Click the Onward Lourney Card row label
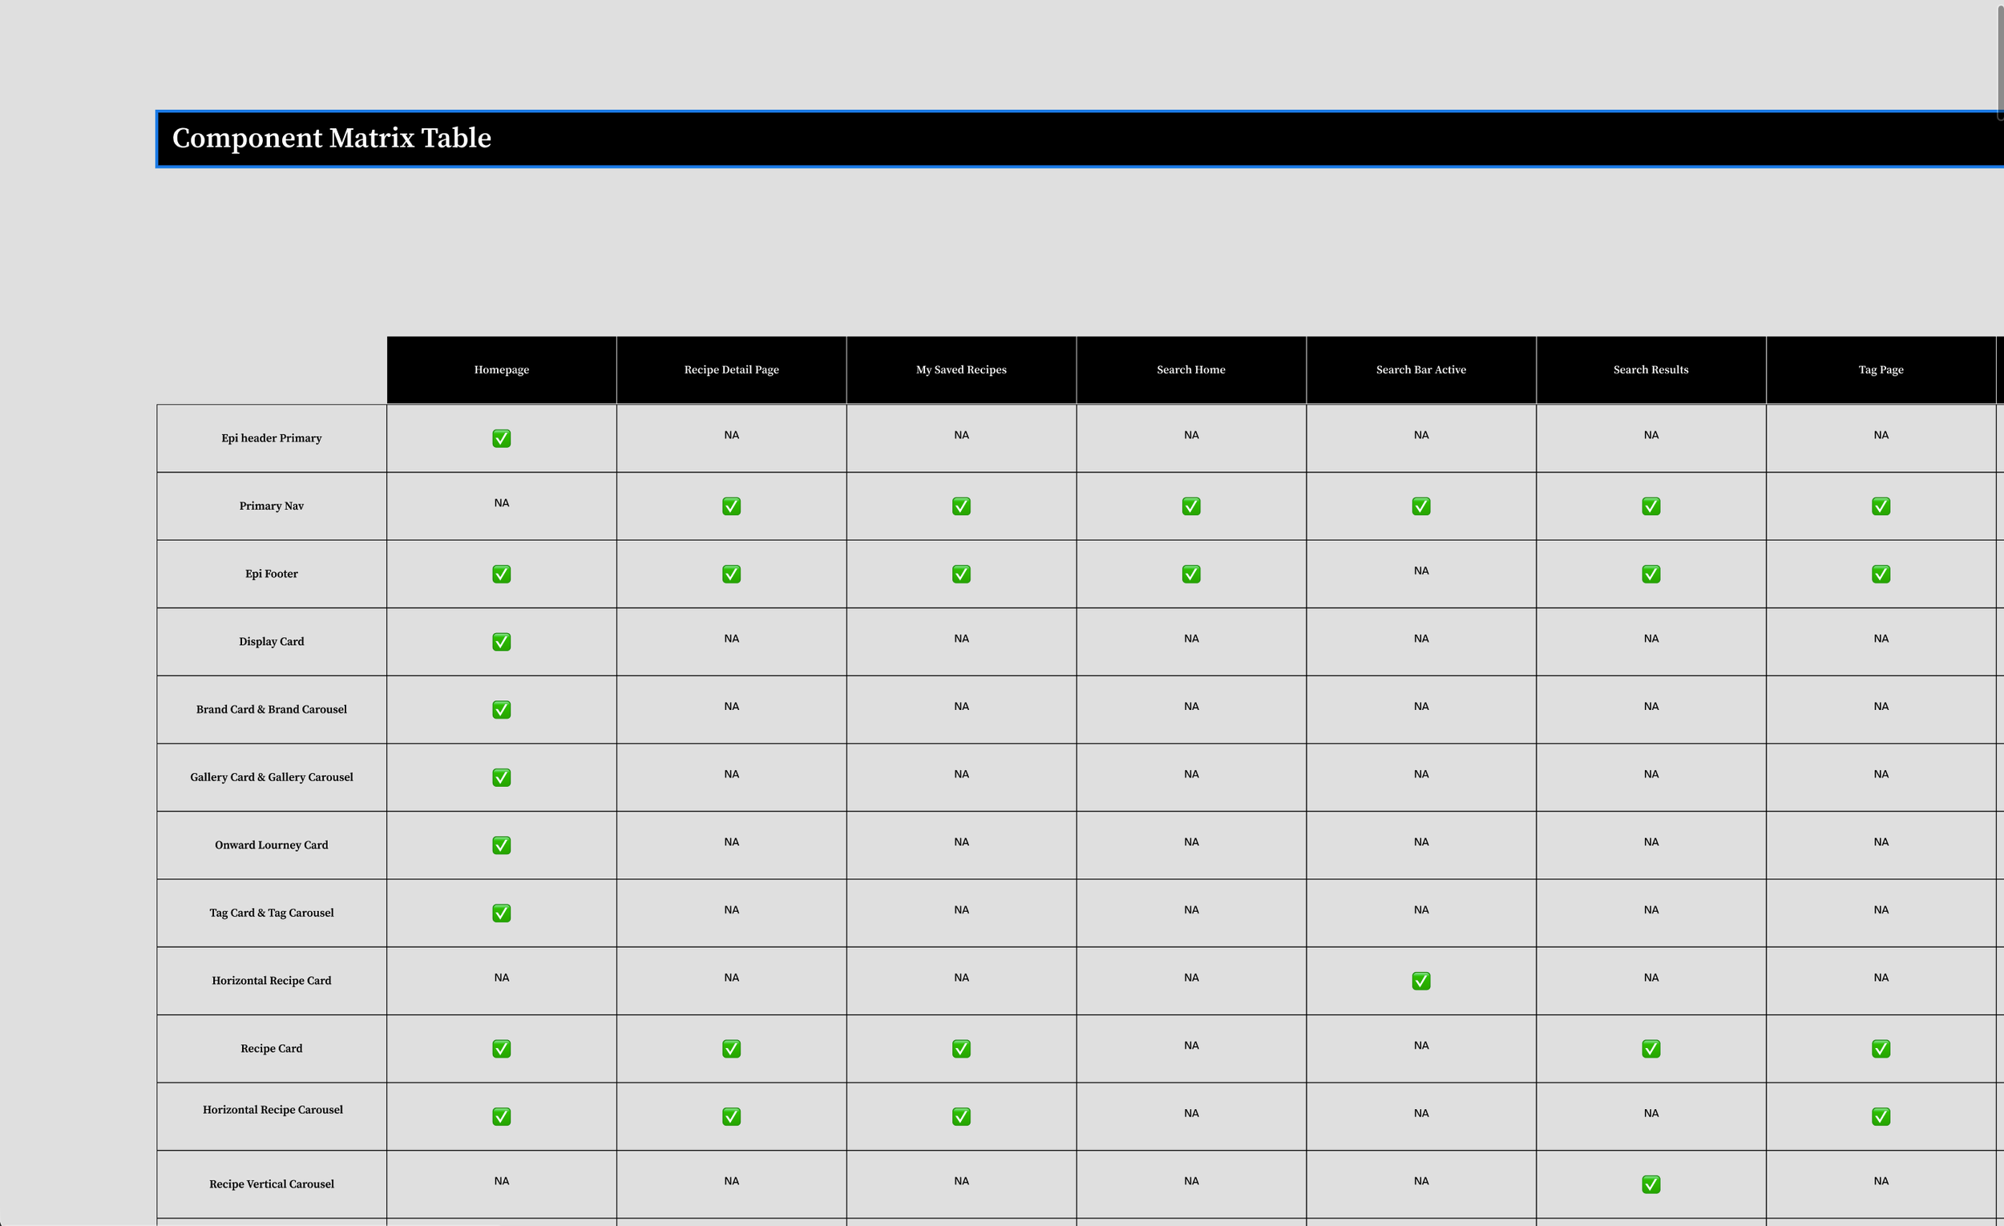This screenshot has height=1226, width=2004. (272, 845)
